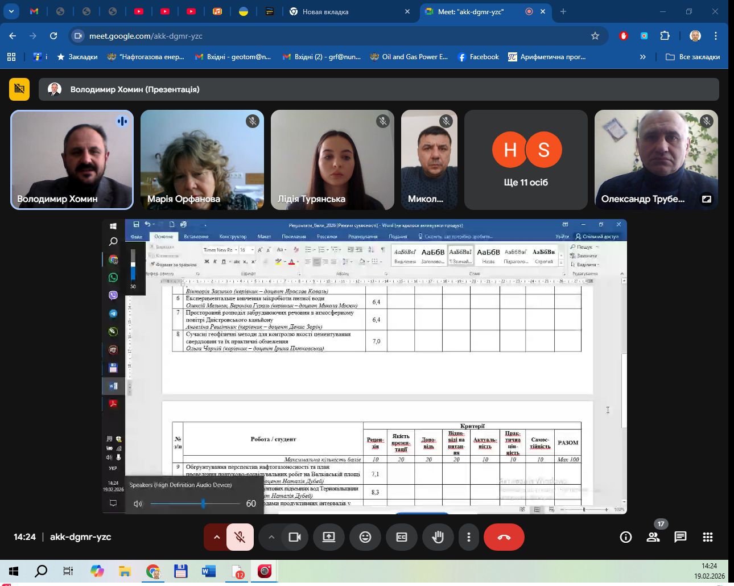This screenshot has height=586, width=734.
Task: Toggle the camera on or off
Action: pyautogui.click(x=295, y=537)
